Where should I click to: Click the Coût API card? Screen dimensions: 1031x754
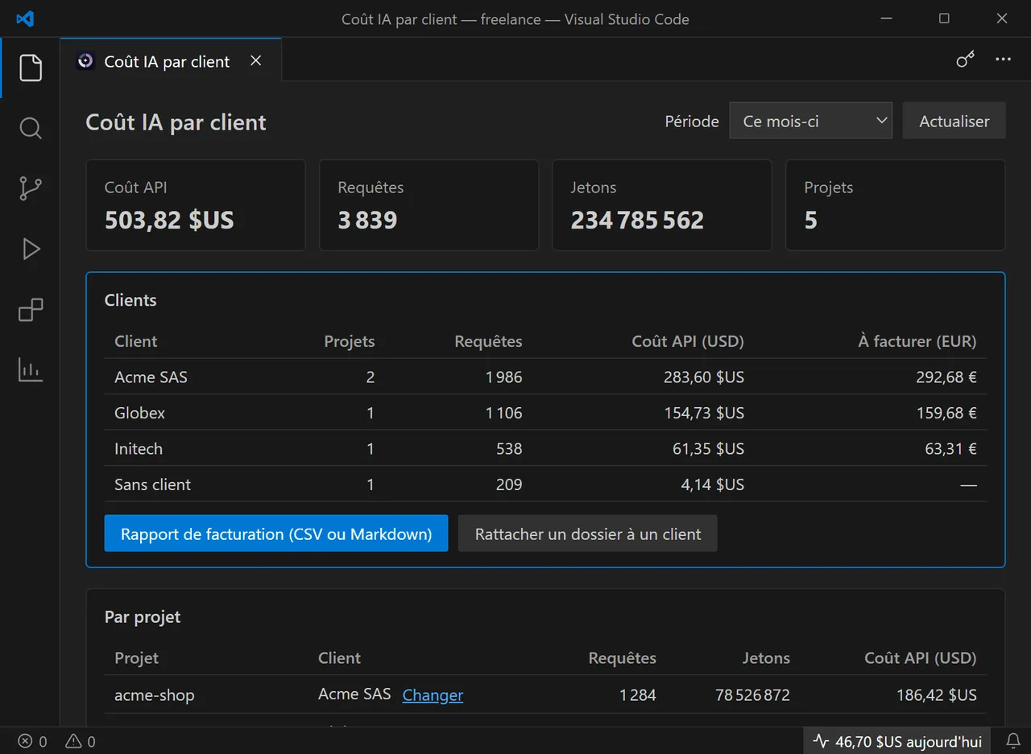click(196, 205)
